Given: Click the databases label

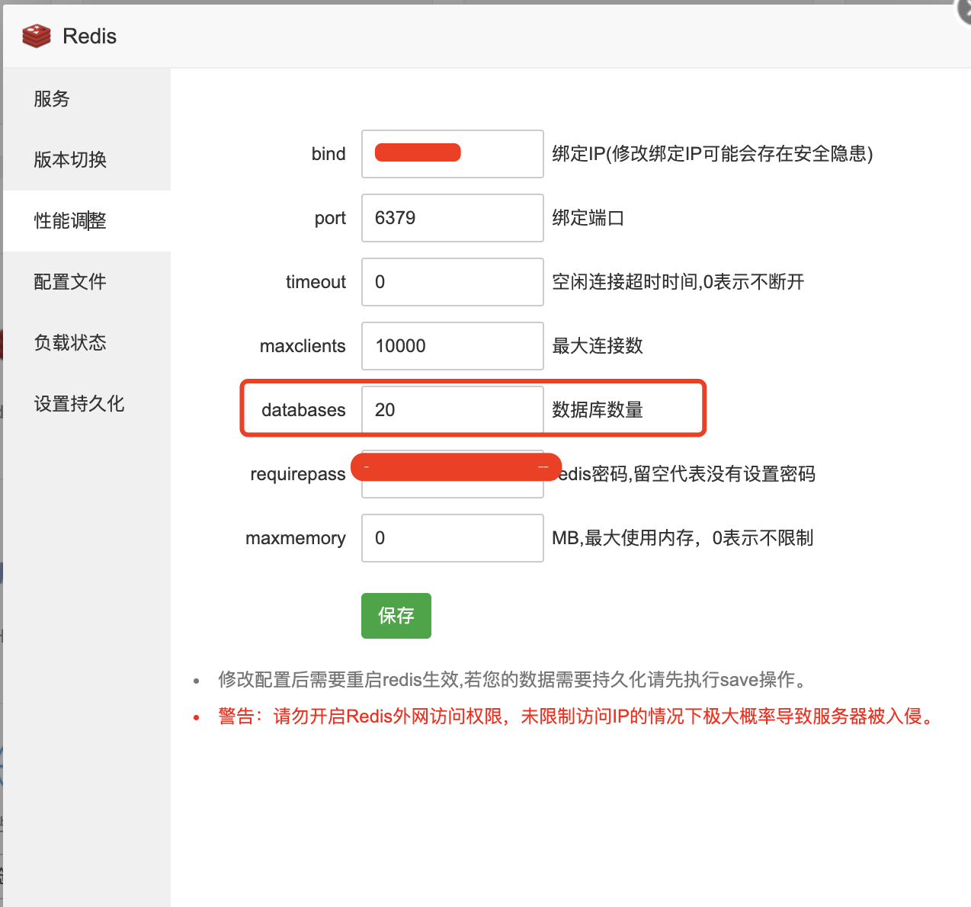Looking at the screenshot, I should 303,410.
